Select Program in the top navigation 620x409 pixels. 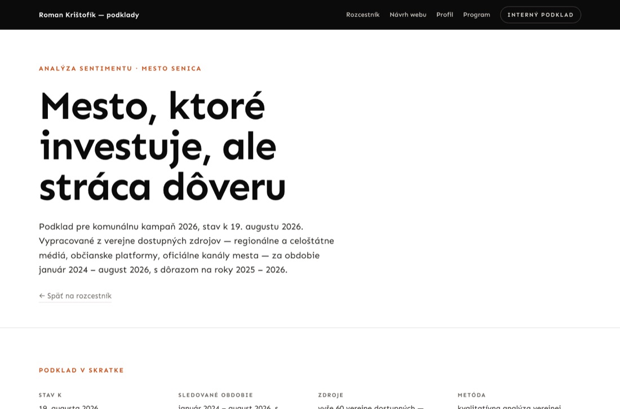[476, 15]
